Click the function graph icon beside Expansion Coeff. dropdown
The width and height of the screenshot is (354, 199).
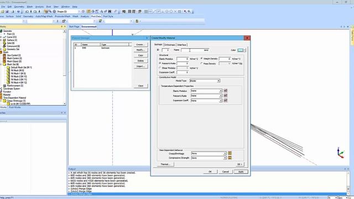(225, 101)
